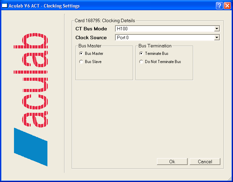Click the Clock Source label
This screenshot has width=233, height=182.
click(x=91, y=37)
